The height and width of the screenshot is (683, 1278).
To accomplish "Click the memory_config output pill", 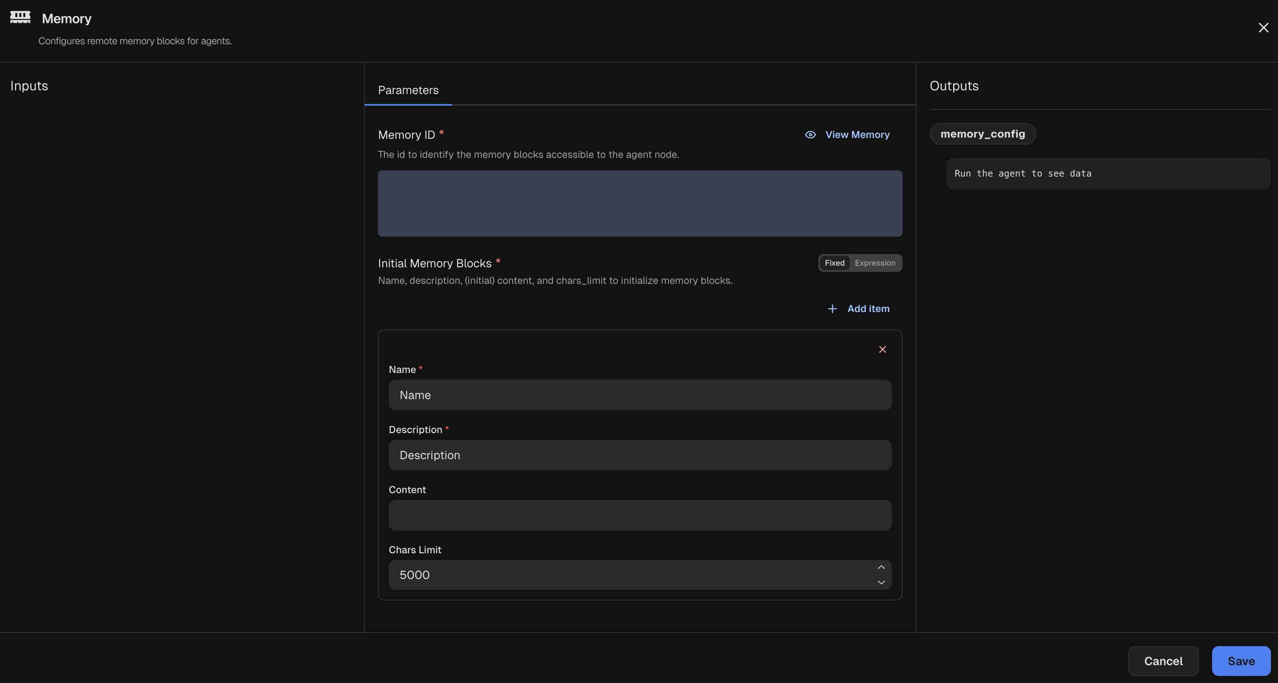I will pos(983,133).
